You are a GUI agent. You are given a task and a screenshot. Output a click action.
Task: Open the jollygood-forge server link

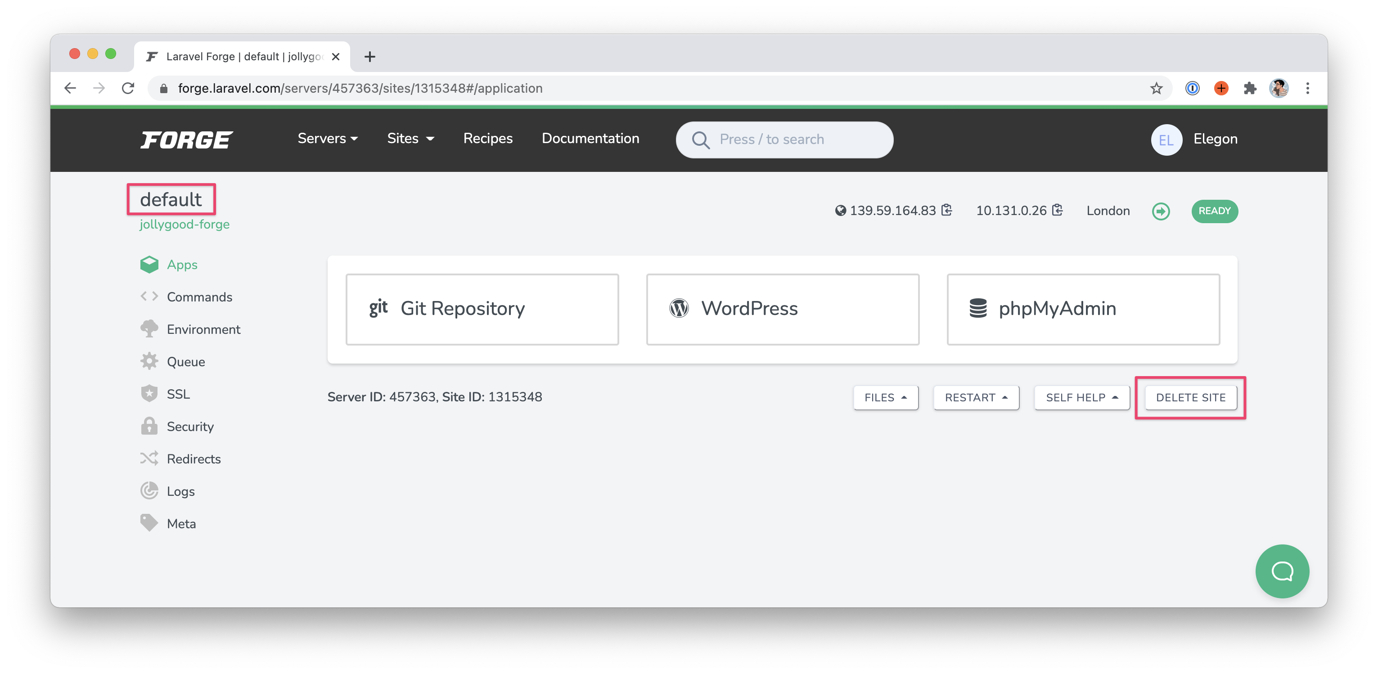185,224
